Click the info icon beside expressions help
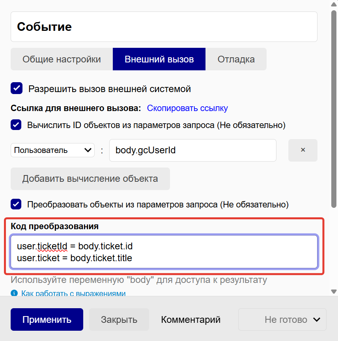The width and height of the screenshot is (338, 341). tap(14, 293)
